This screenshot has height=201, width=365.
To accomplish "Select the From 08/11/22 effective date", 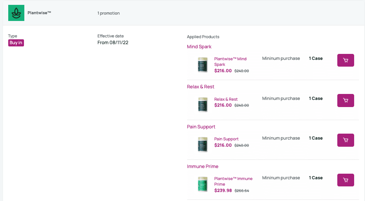I will tap(113, 43).
